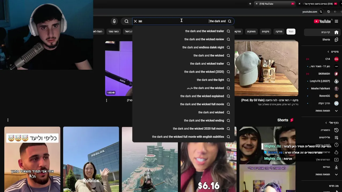This screenshot has height=192, width=342.
Task: Open the YouTube hamburger guide menu
Action: point(336,21)
